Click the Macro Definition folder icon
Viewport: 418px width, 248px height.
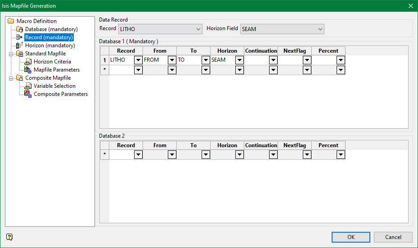pos(11,21)
